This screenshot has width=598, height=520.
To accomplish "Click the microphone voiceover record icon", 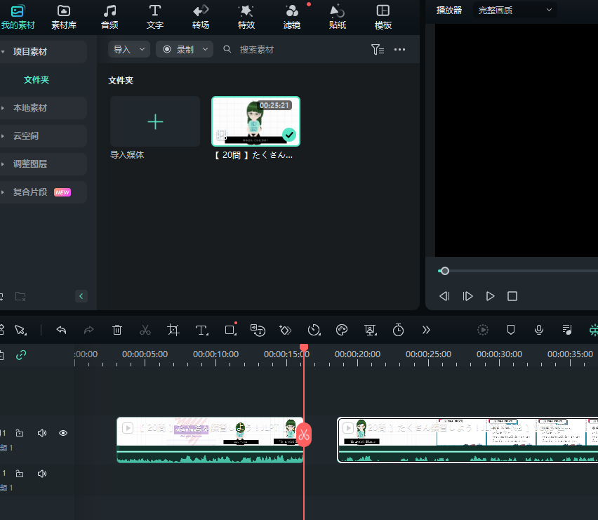I will coord(539,330).
